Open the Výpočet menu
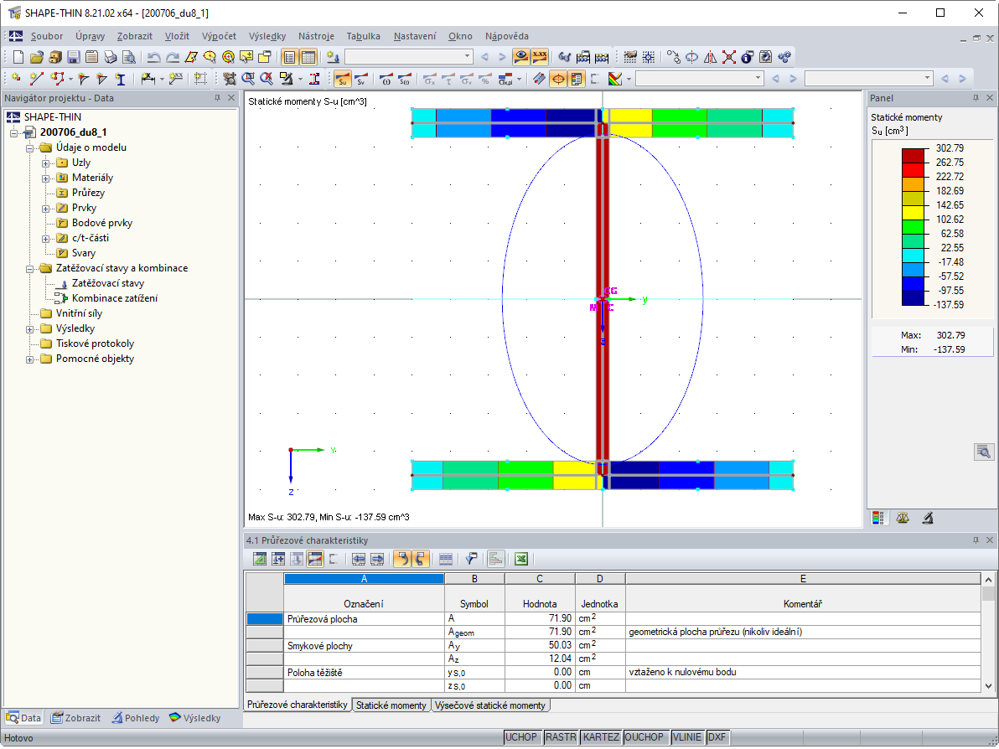Image resolution: width=999 pixels, height=749 pixels. click(x=219, y=36)
